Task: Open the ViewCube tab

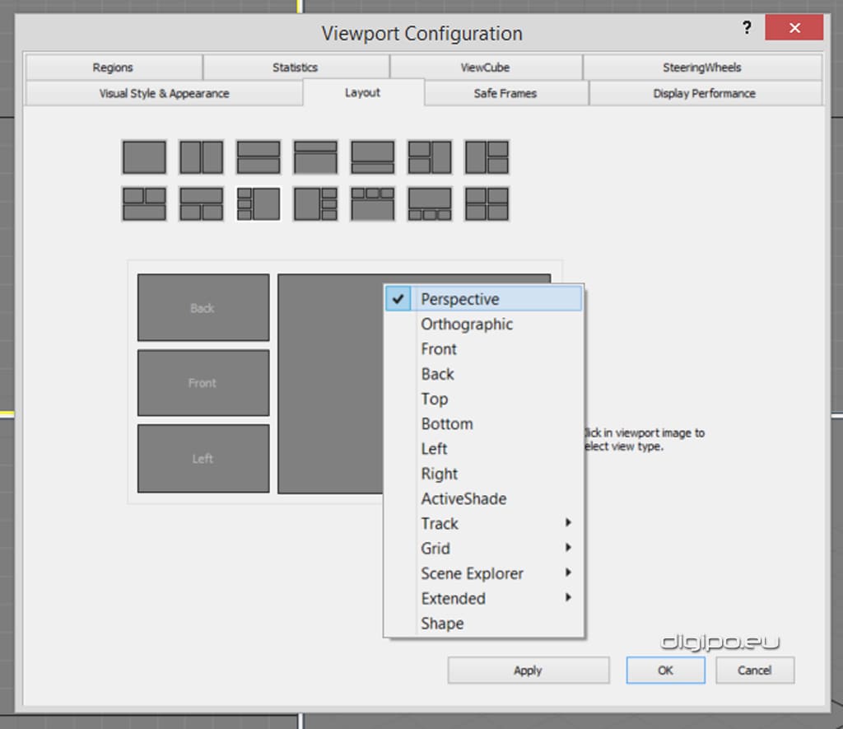Action: [x=486, y=68]
